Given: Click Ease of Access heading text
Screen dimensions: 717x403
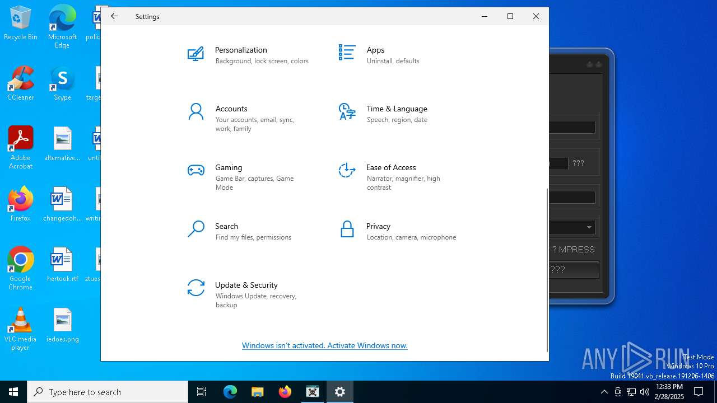Looking at the screenshot, I should click(x=391, y=167).
